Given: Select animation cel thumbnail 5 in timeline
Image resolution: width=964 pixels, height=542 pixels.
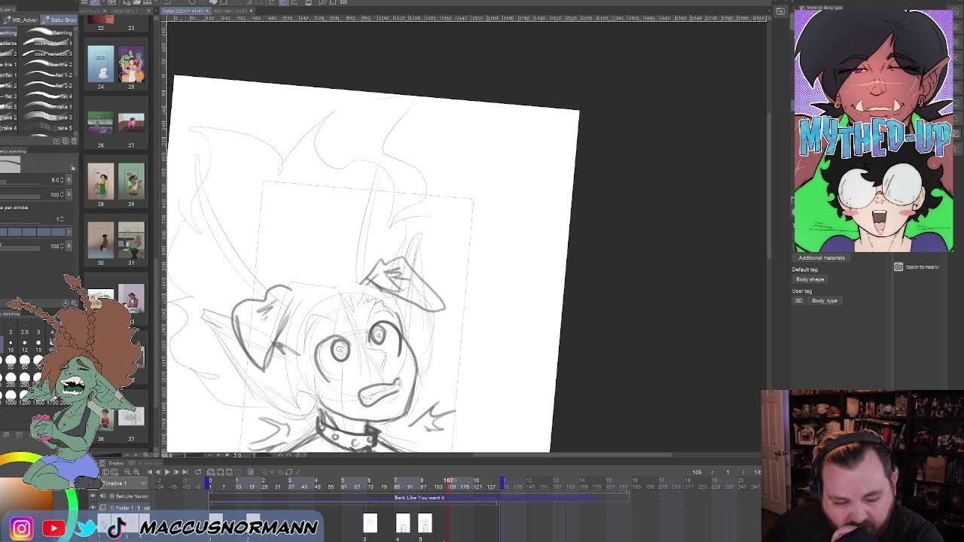Looking at the screenshot, I should tap(425, 523).
